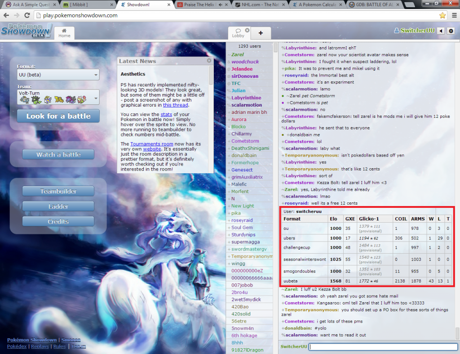Select user sirDonovan in the user list
Image resolution: width=460 pixels, height=354 pixels.
pyautogui.click(x=245, y=76)
